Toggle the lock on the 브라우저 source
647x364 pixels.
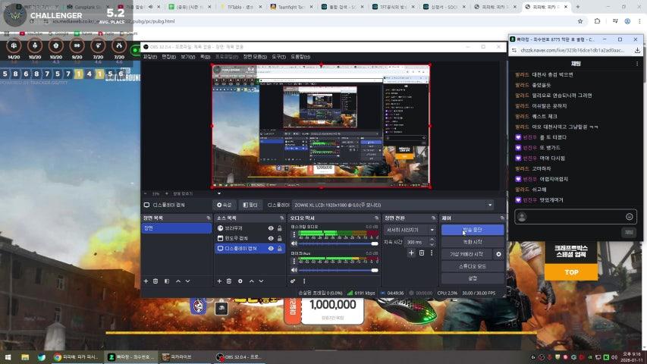tap(280, 228)
